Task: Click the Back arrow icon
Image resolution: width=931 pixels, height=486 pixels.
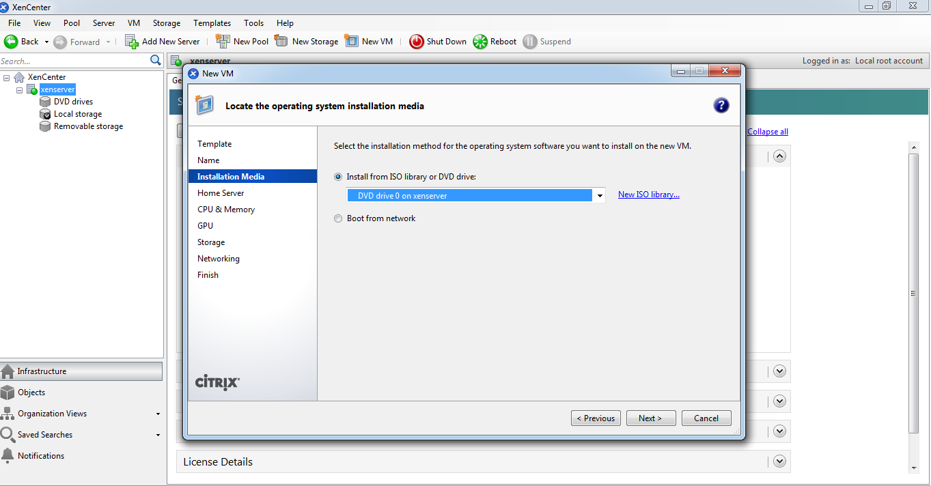Action: 11,42
